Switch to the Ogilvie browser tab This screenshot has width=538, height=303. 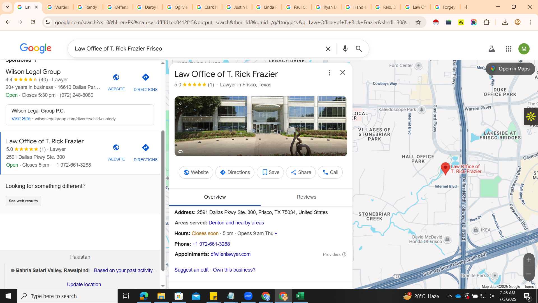(178, 7)
